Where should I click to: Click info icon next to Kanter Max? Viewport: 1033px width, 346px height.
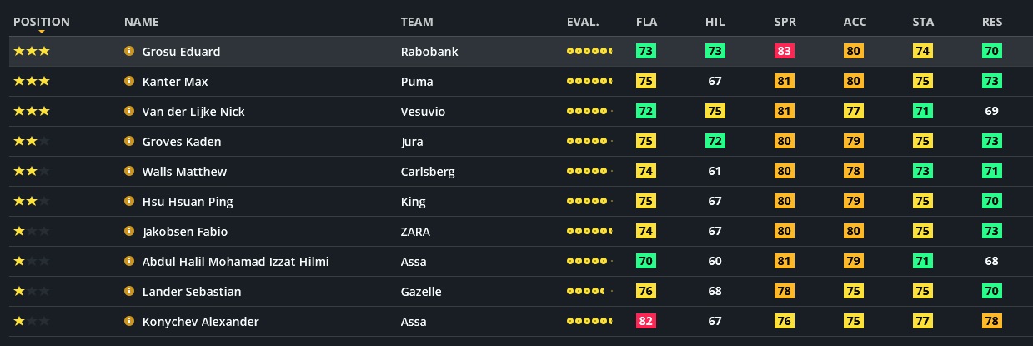(129, 82)
